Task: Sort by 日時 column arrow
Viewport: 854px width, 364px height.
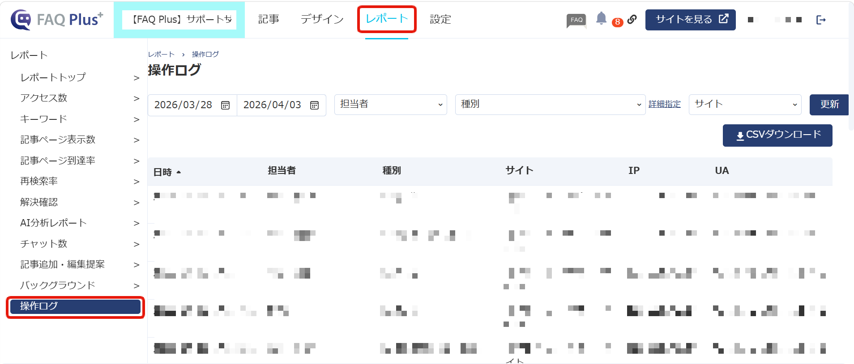Action: [x=179, y=172]
